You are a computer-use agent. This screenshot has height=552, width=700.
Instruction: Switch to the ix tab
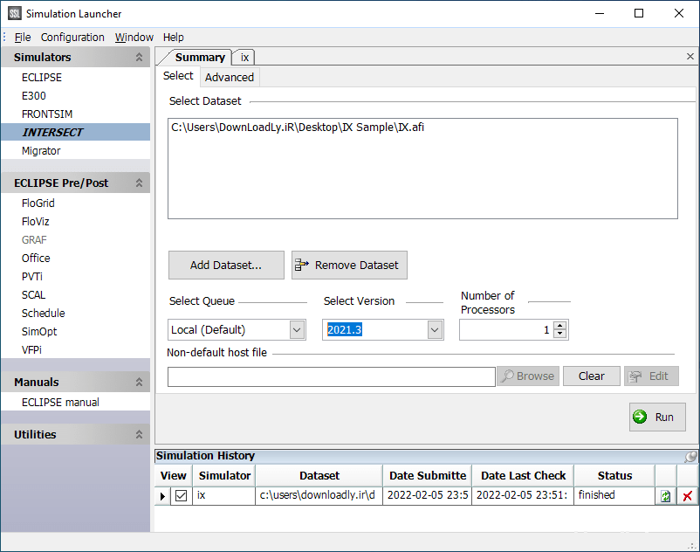(x=244, y=58)
